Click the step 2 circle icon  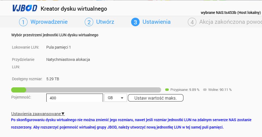89,22
